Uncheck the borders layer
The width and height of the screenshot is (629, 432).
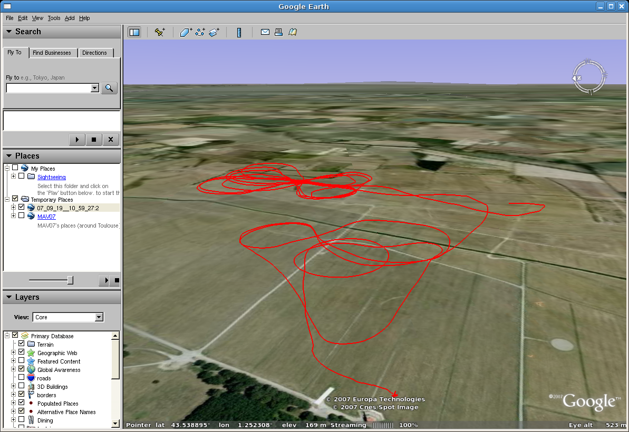point(21,394)
